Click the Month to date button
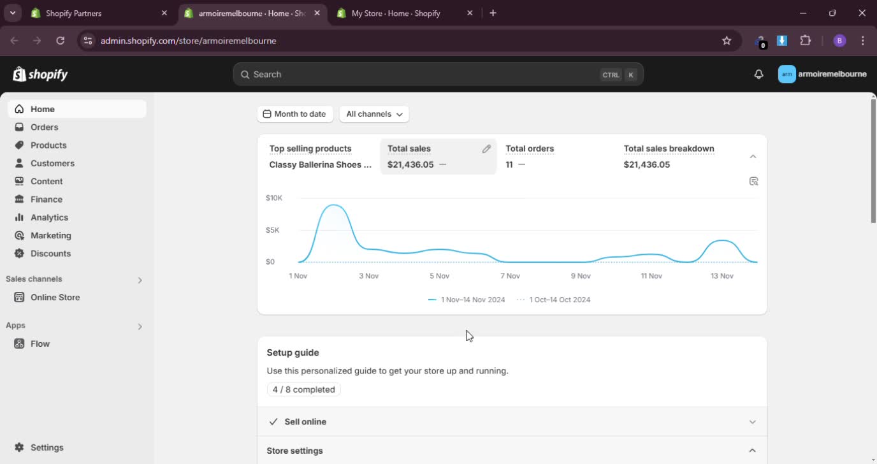Screen dimensions: 877x464 (x=294, y=114)
